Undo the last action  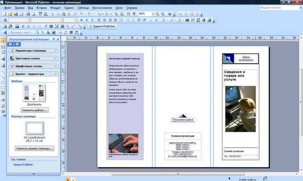[x=82, y=14]
